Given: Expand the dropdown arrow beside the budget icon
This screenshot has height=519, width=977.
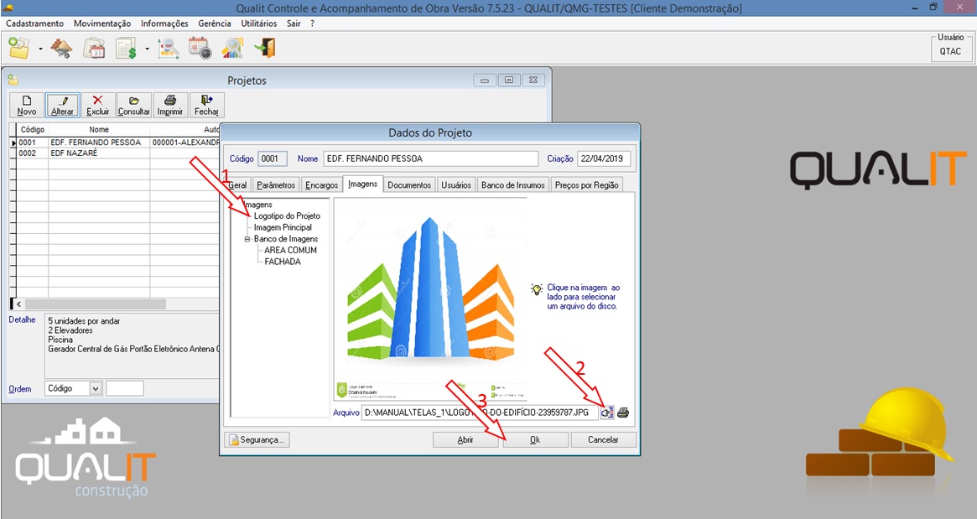Looking at the screenshot, I should pos(147,49).
